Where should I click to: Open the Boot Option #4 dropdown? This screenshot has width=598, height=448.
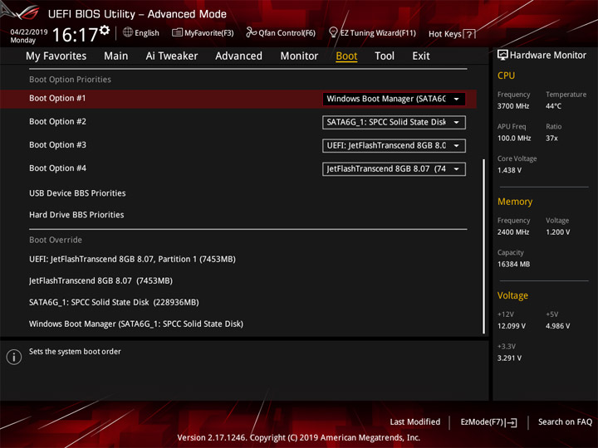394,168
